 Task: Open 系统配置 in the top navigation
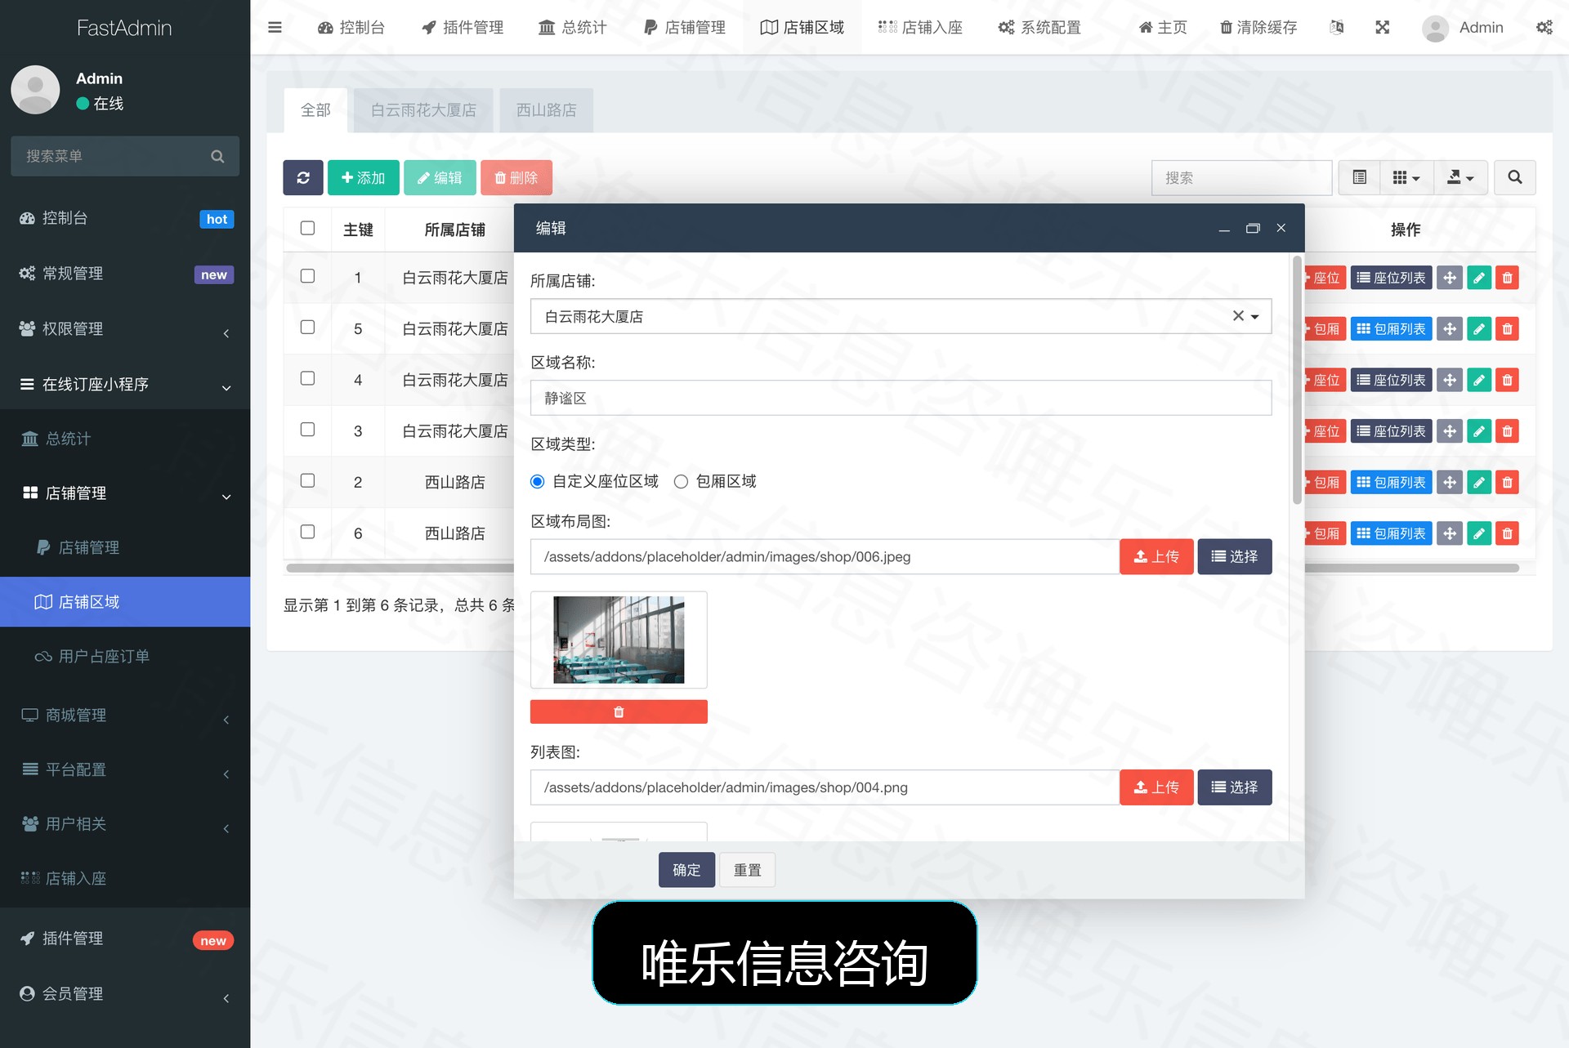(1039, 27)
